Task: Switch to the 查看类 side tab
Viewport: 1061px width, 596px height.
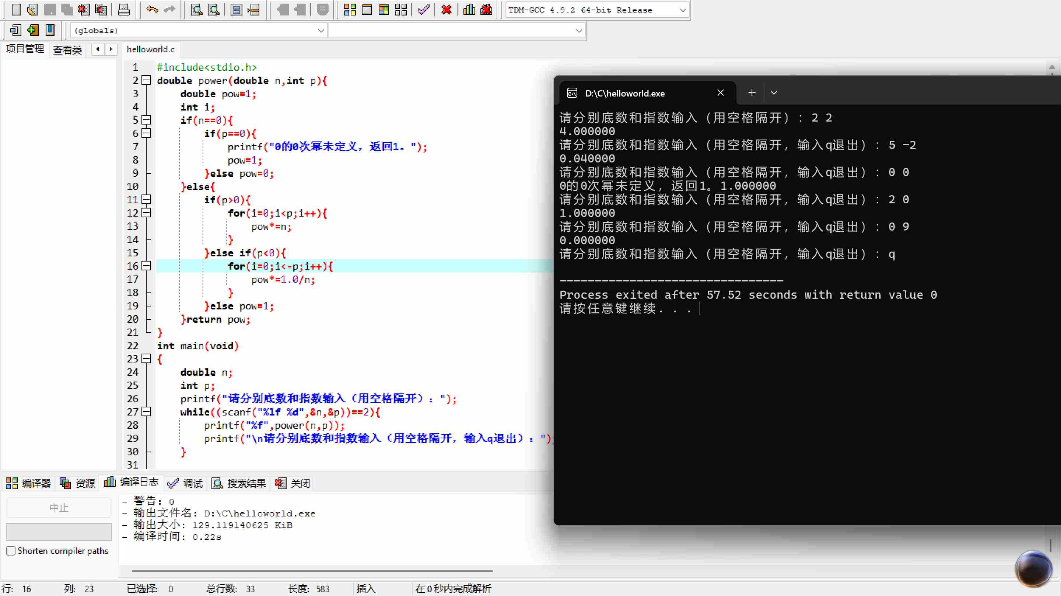Action: (67, 50)
